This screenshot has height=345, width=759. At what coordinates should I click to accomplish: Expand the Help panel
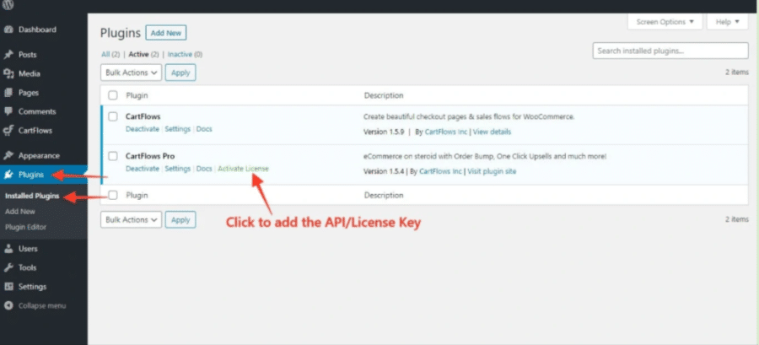(728, 22)
